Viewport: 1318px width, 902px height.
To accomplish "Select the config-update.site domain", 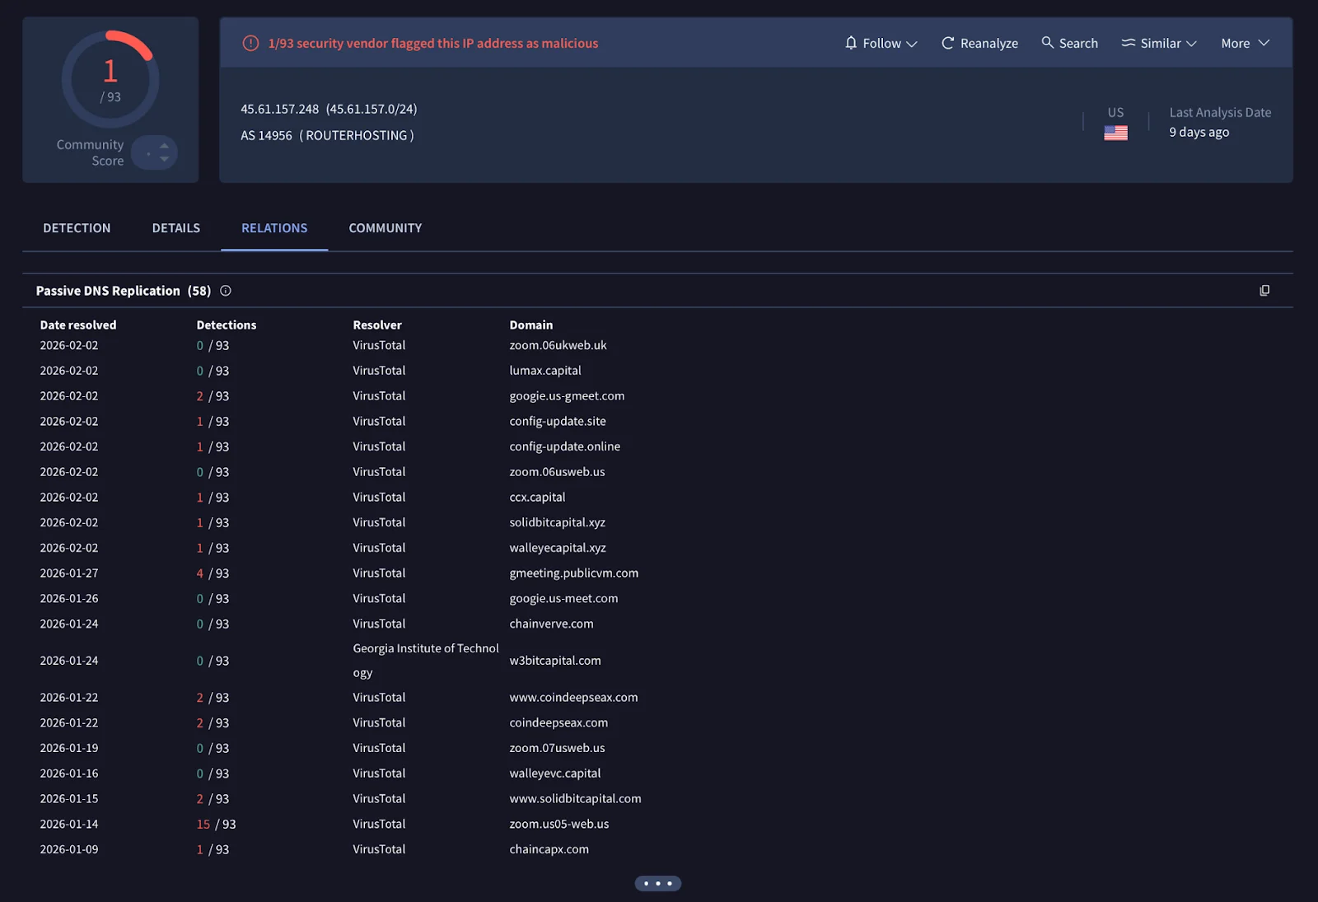I will (x=558, y=421).
